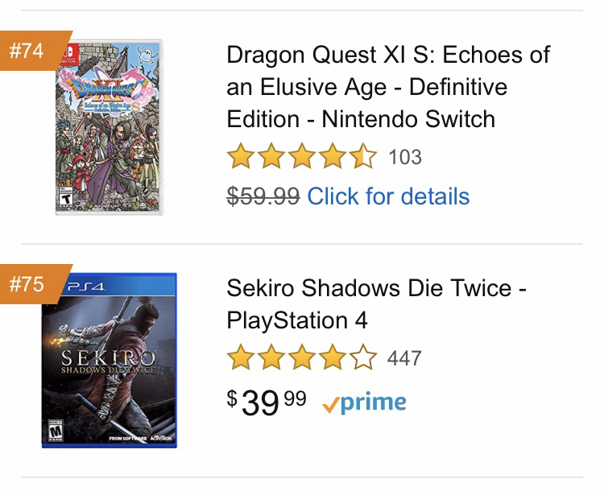Click the Nintendo Switch logo on Dragon Quest cover
Viewport: 604px width, 491px height.
pos(64,52)
